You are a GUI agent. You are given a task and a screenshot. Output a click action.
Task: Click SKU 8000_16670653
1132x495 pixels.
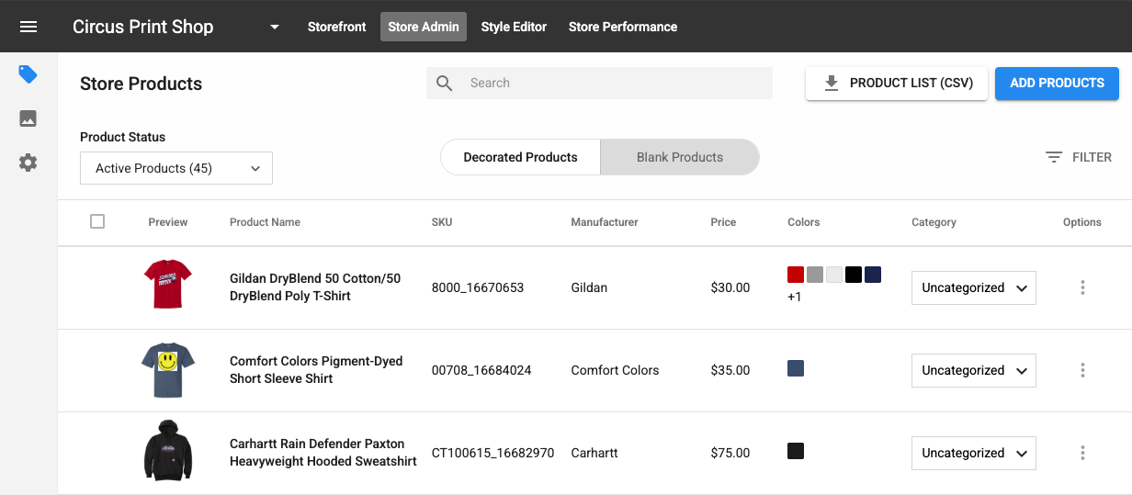point(478,287)
